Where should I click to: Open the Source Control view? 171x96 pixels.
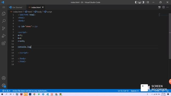(x=3, y=28)
